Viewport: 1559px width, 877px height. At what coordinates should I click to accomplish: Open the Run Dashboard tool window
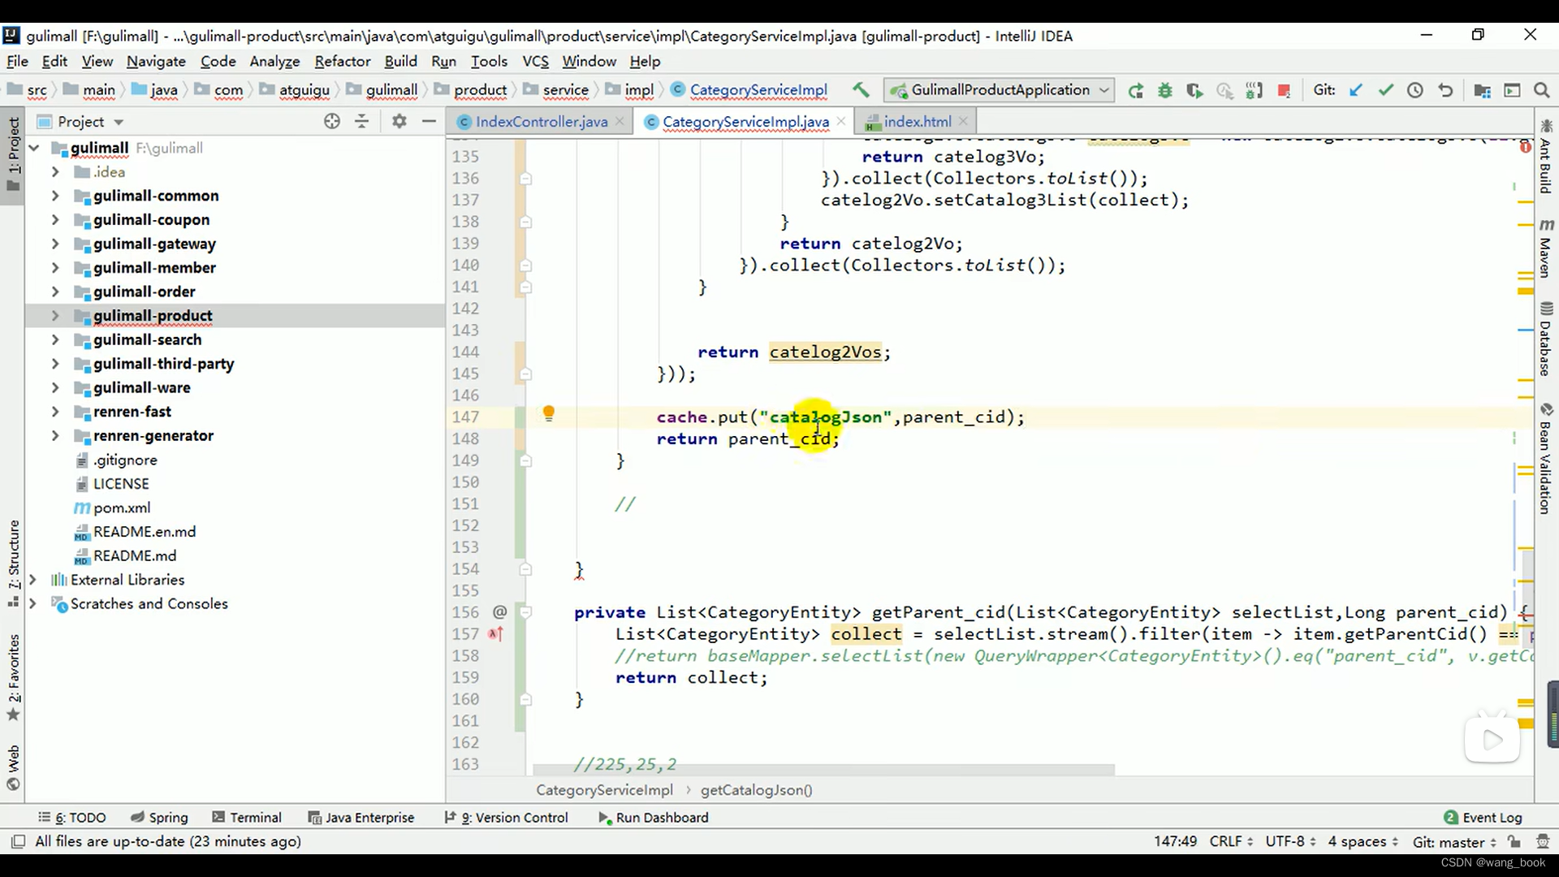(654, 818)
